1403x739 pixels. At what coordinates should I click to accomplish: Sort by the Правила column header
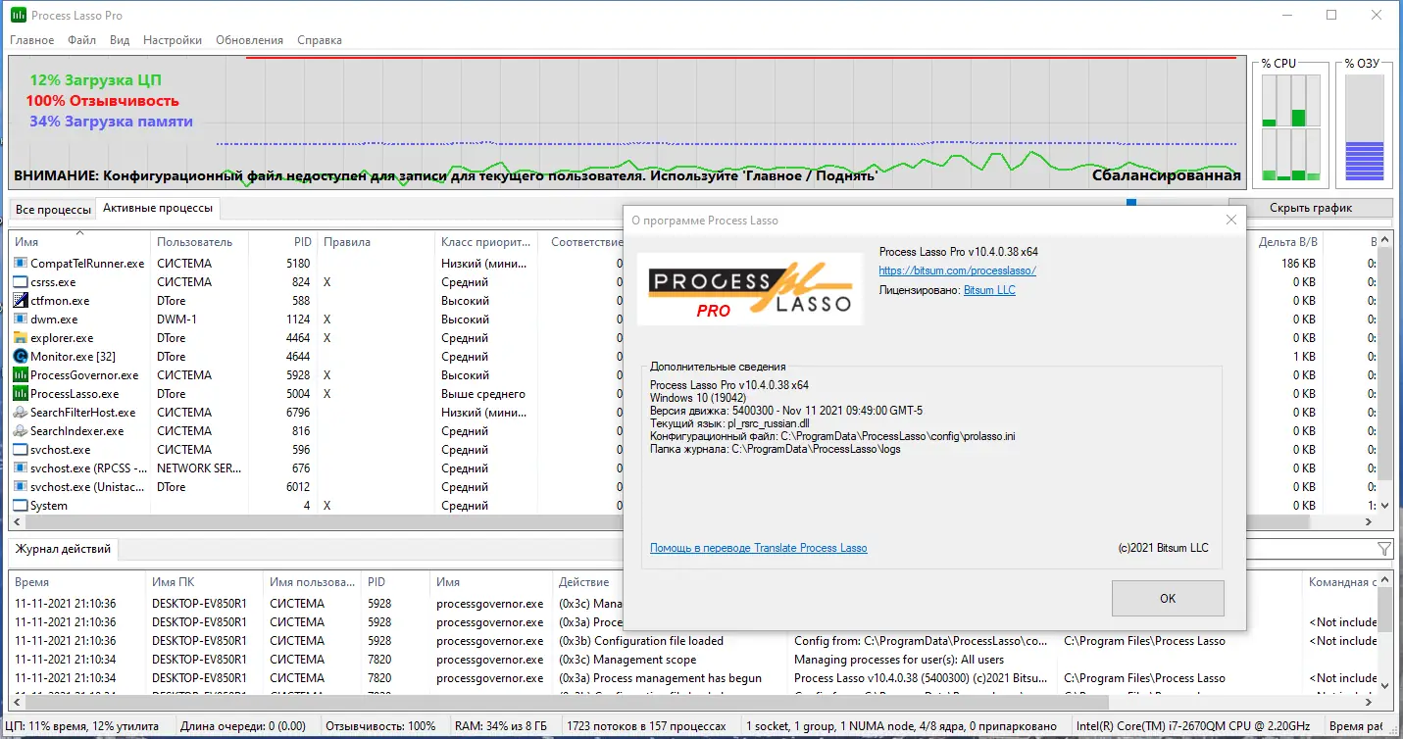375,241
